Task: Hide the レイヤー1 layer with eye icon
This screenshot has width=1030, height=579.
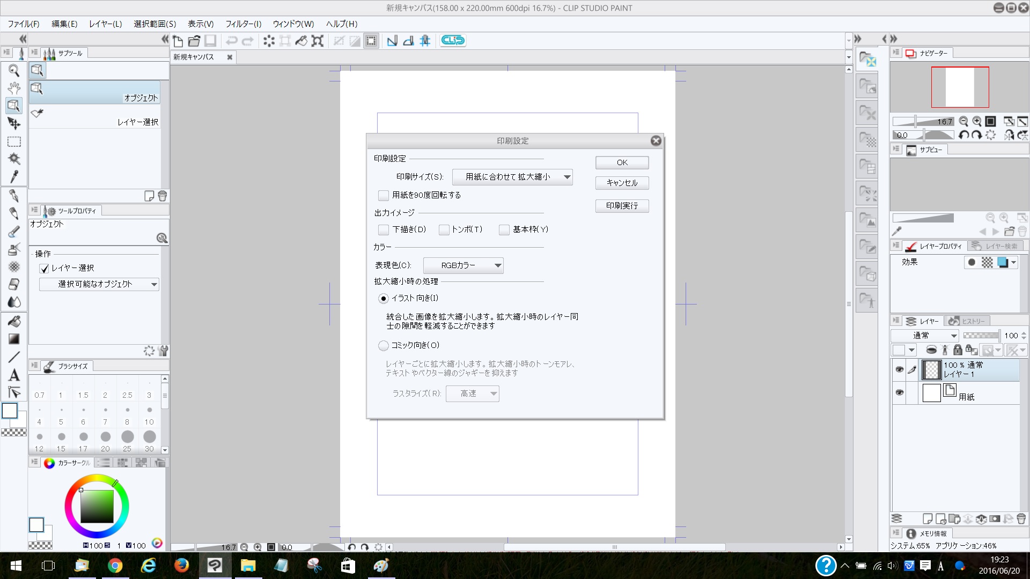Action: pos(900,369)
